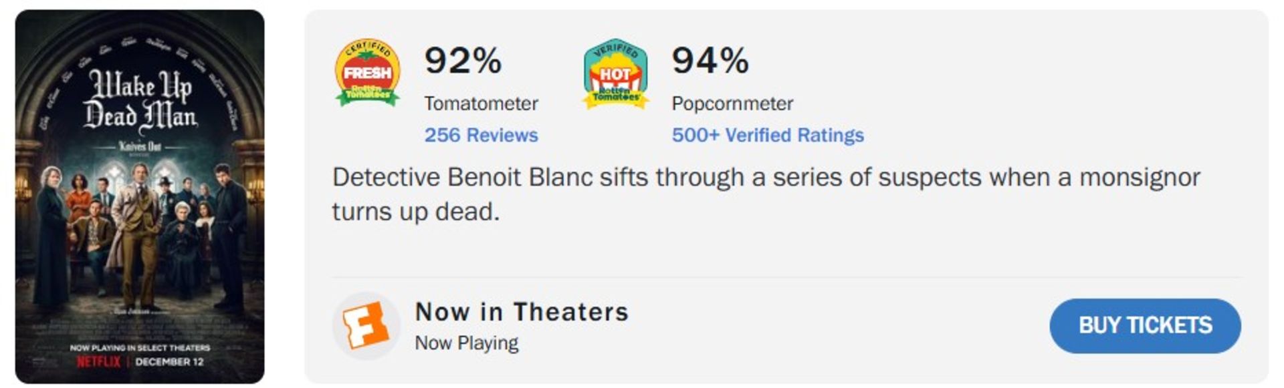
Task: Click the tan-suited man on poster
Action: click(x=137, y=227)
